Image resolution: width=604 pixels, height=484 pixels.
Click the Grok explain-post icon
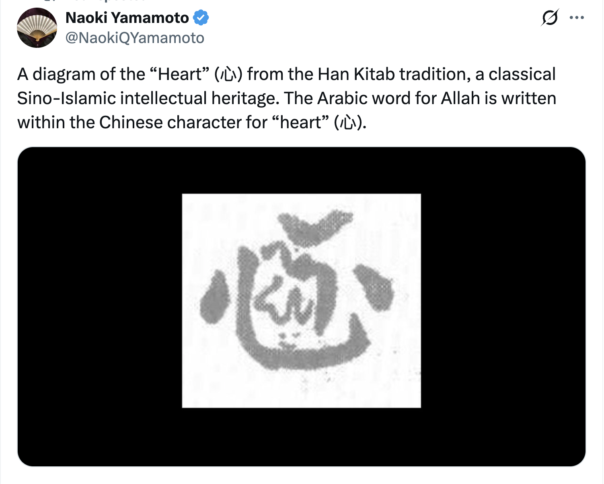coord(550,18)
